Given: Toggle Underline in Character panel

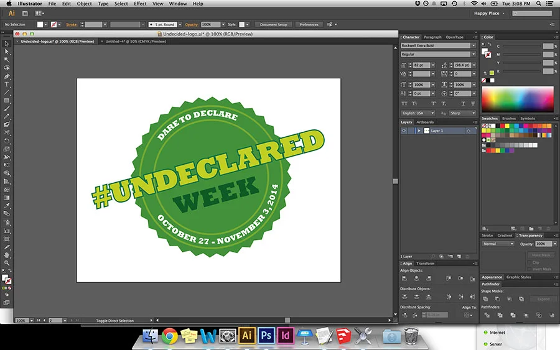Looking at the screenshot, I should [x=463, y=103].
